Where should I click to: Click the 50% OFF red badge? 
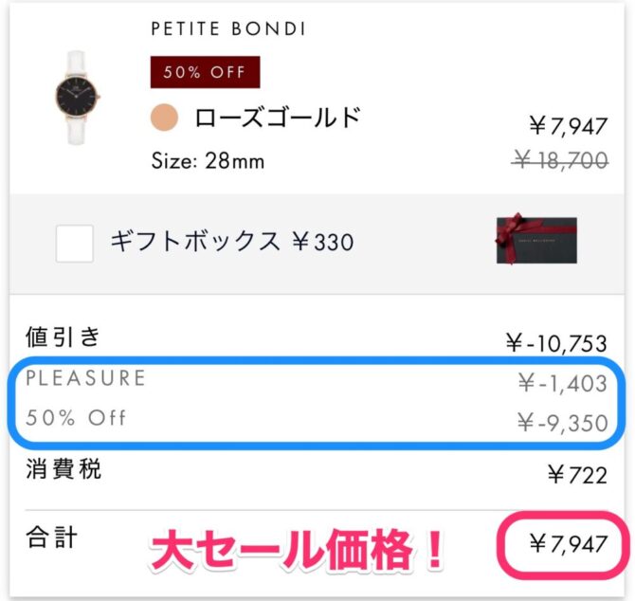[x=205, y=72]
